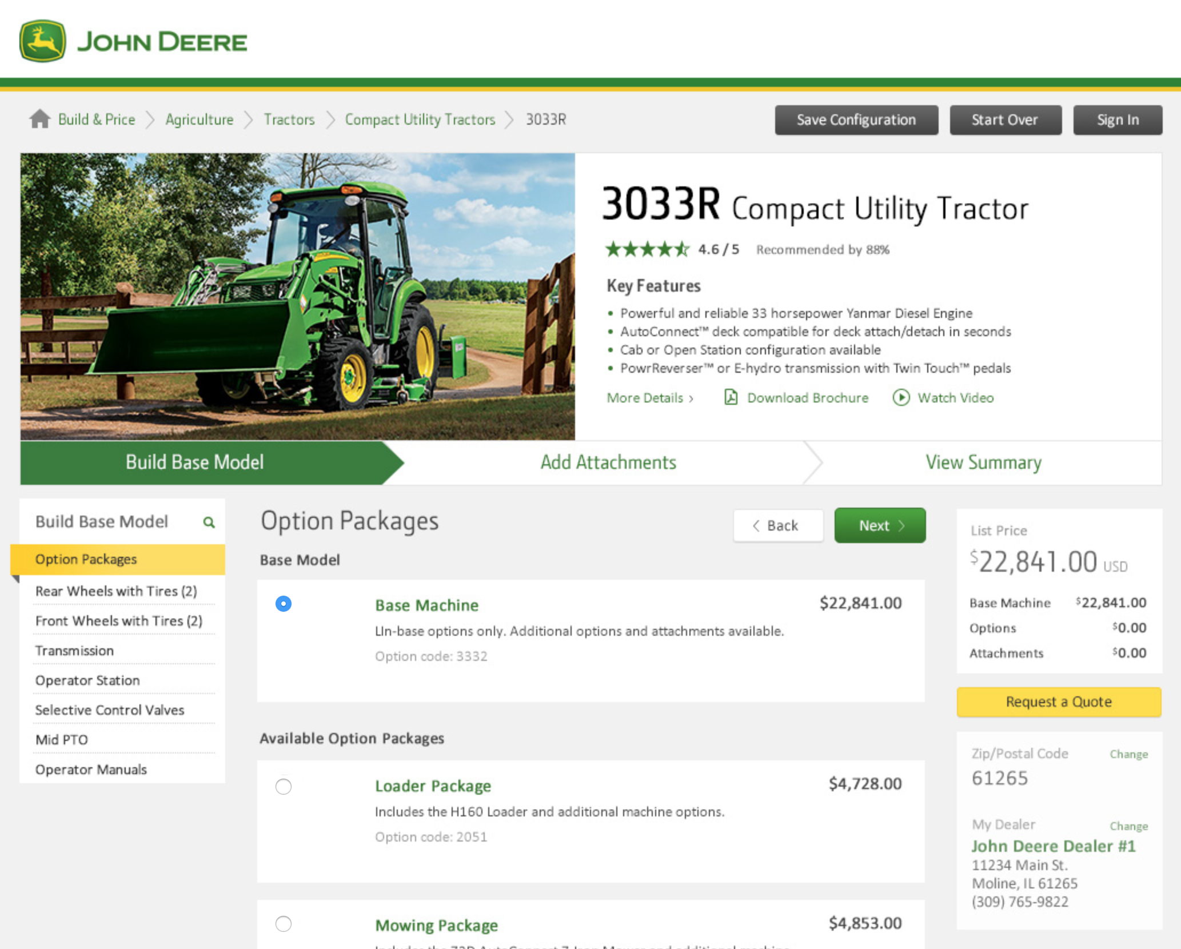Switch to the Add Attachments tab
1181x949 pixels.
click(x=608, y=462)
